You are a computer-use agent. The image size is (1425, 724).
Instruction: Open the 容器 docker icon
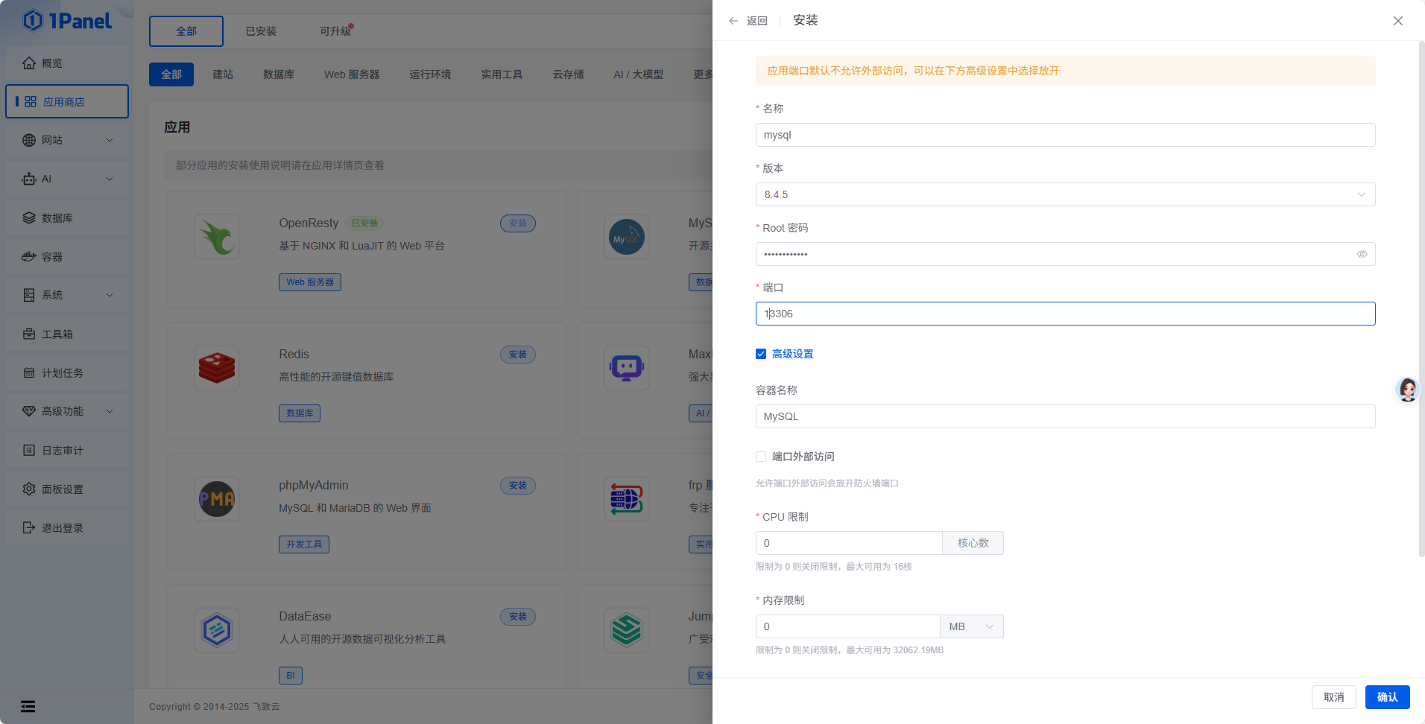click(x=29, y=256)
